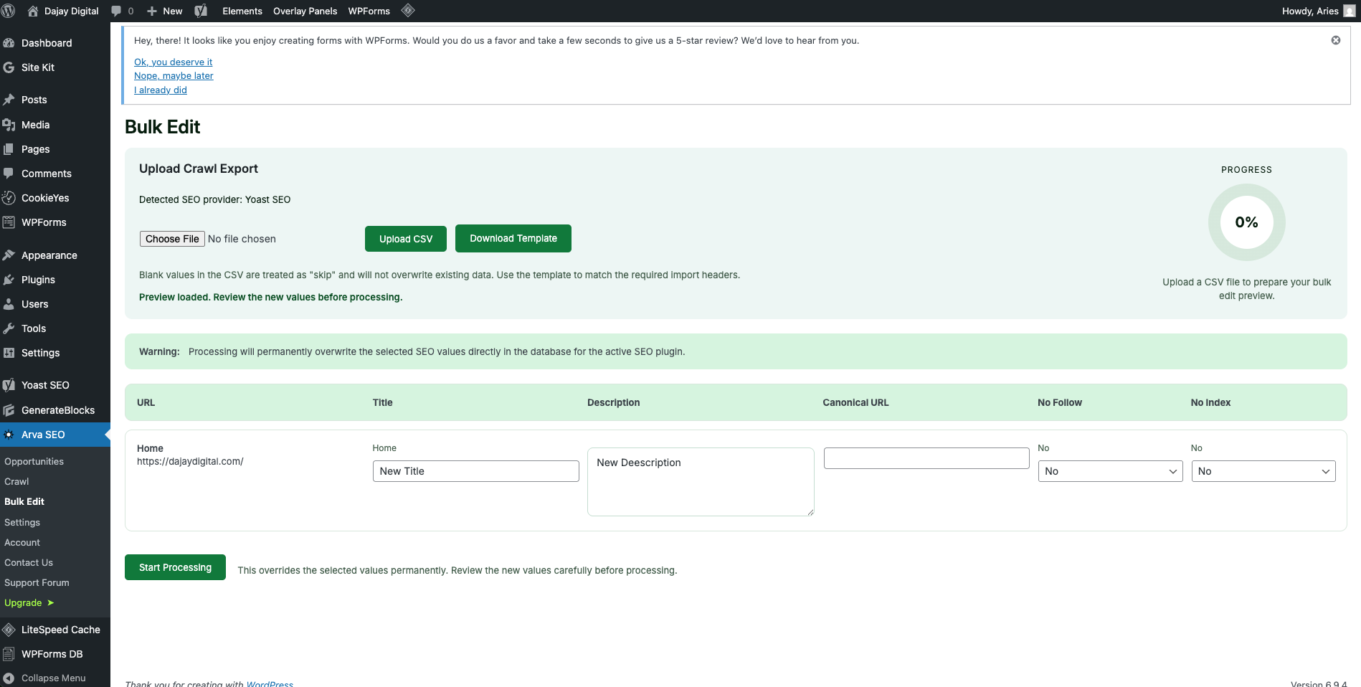Image resolution: width=1361 pixels, height=687 pixels.
Task: Open the comments bubble icon in admin bar
Action: [116, 11]
